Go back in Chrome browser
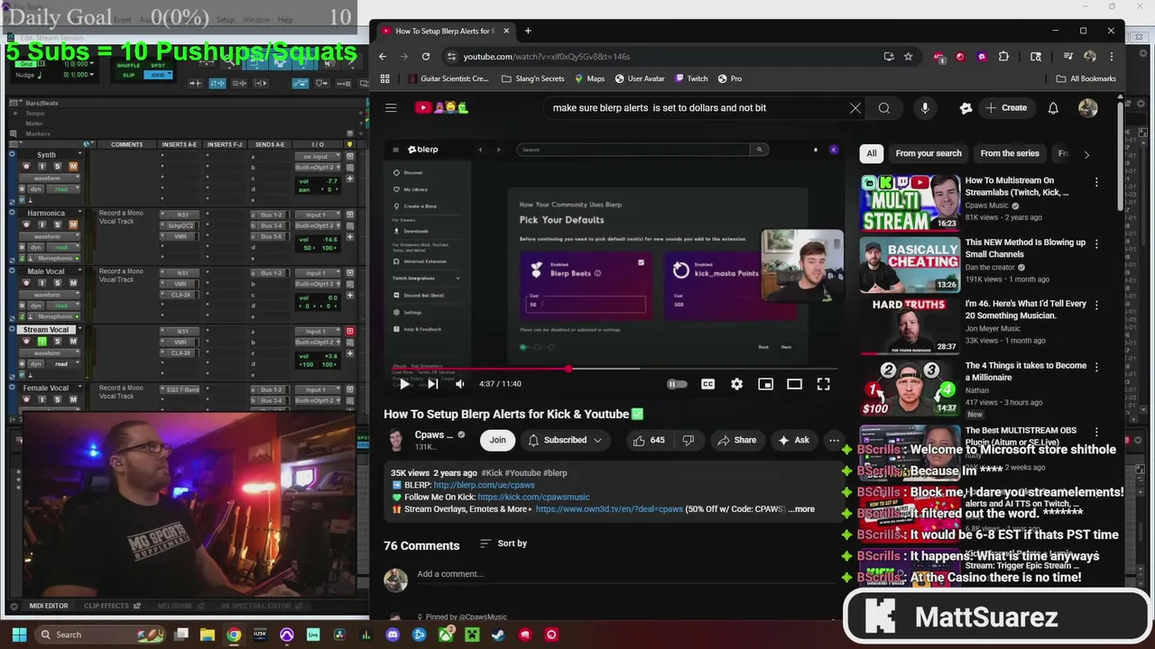1155x649 pixels. (x=383, y=56)
